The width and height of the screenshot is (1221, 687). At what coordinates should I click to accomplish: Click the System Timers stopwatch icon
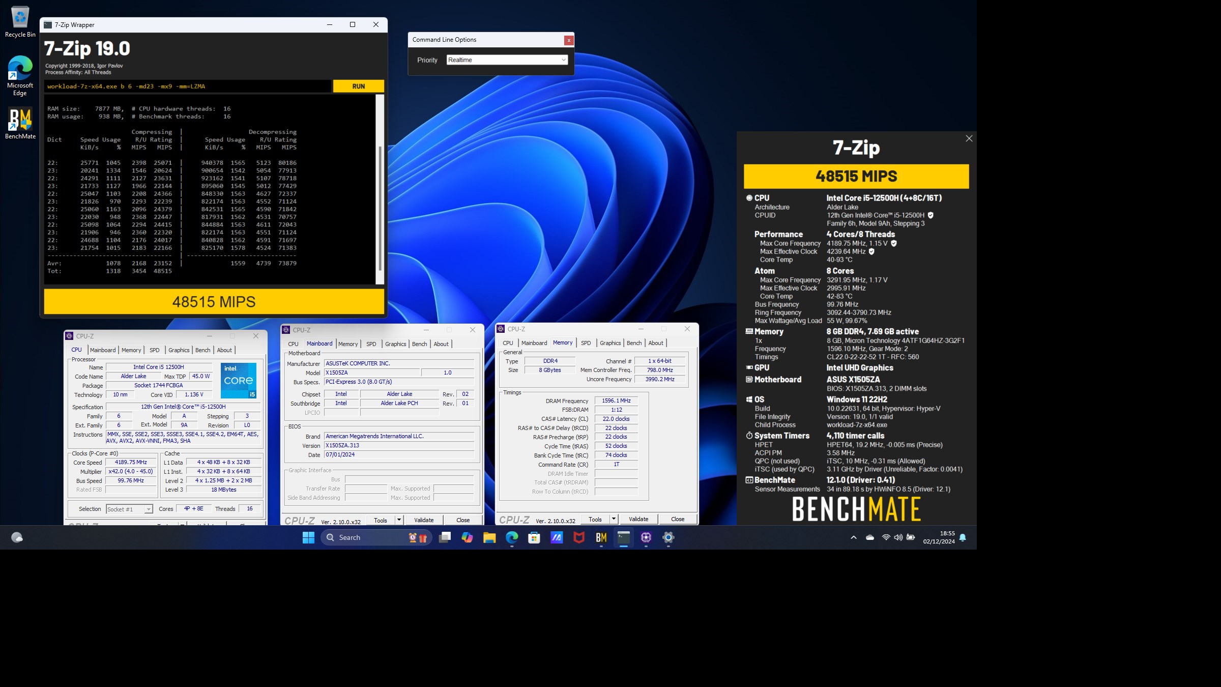[x=749, y=436]
